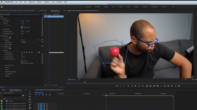Image resolution: width=197 pixels, height=110 pixels.
Task: Open the Markers menu
Action: [39, 2]
